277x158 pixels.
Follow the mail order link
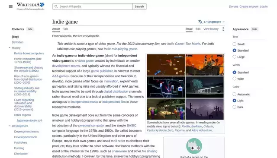coord(118,141)
